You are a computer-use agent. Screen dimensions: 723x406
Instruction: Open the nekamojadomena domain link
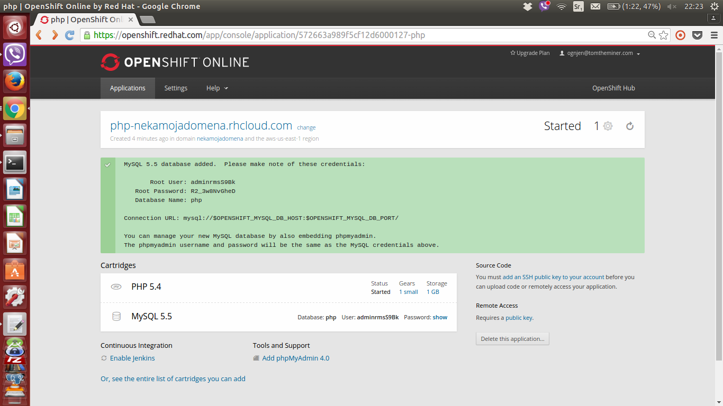pyautogui.click(x=220, y=139)
